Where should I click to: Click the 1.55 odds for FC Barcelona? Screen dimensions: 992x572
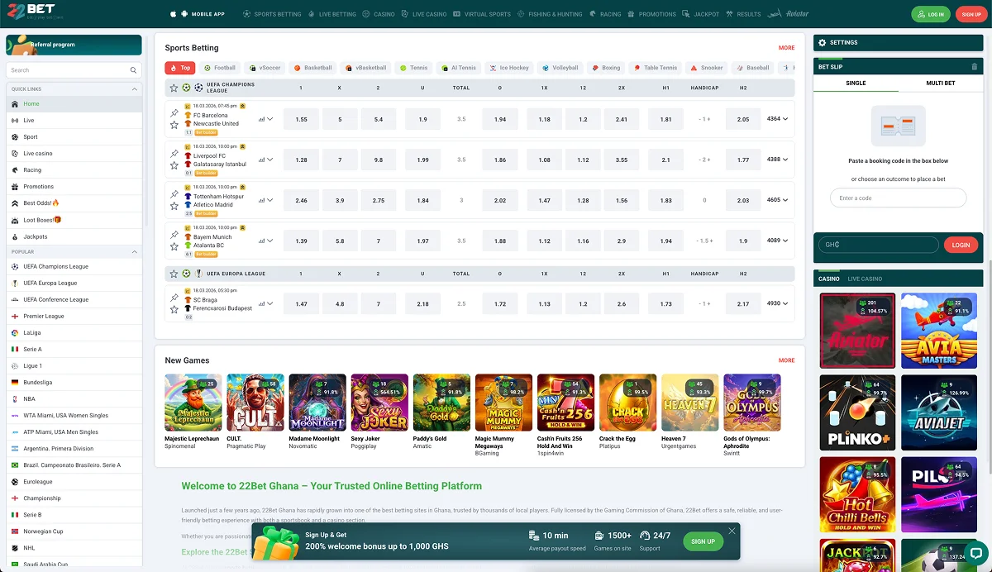(x=301, y=119)
